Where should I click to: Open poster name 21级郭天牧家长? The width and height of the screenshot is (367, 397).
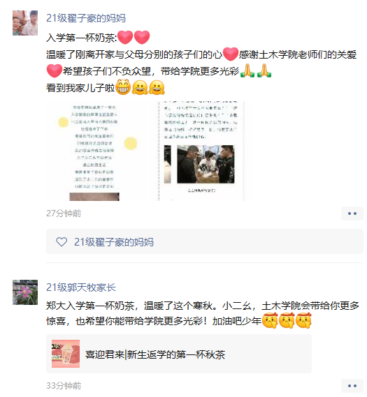click(81, 287)
